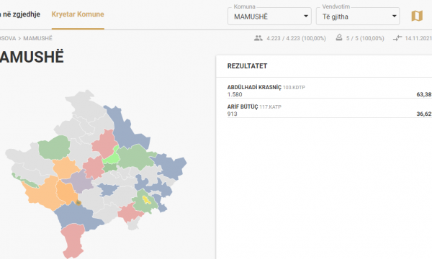Switch to Kryetar Komune tab
Screen dimensions: 432x259
(x=78, y=14)
